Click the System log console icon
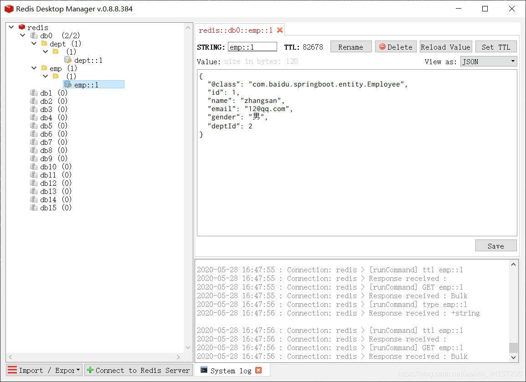This screenshot has width=526, height=382. tap(204, 370)
